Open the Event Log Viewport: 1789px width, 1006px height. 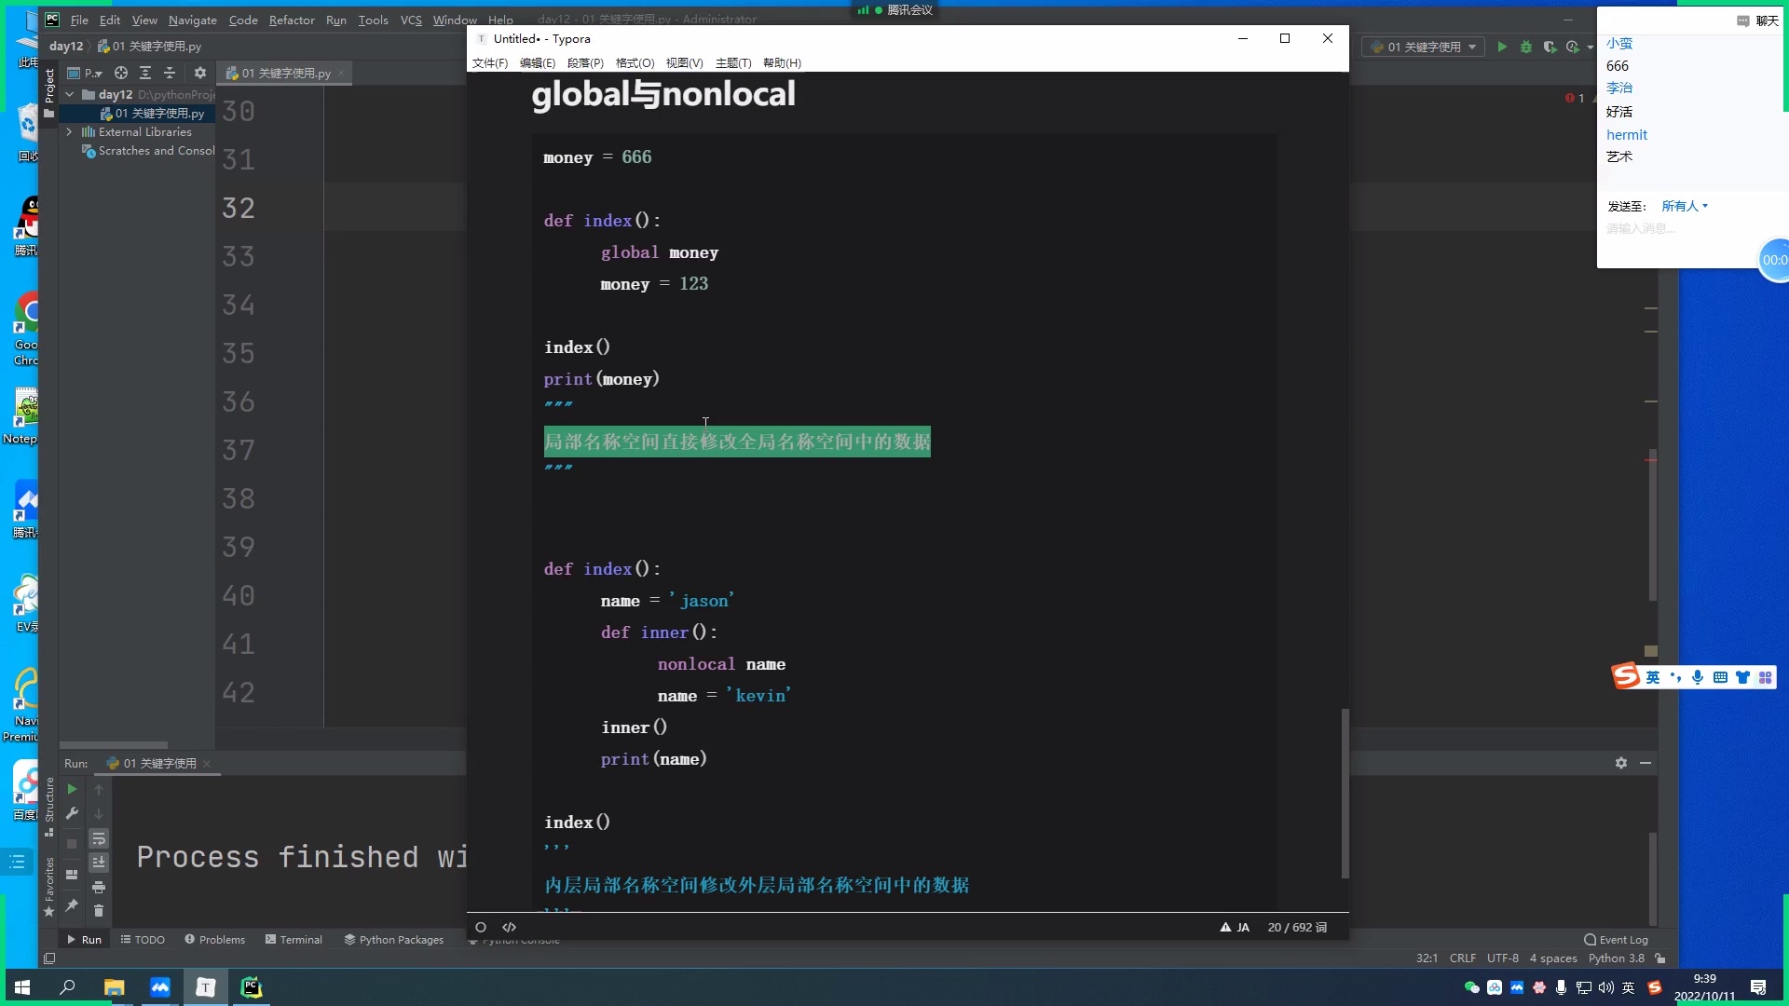pos(1618,940)
